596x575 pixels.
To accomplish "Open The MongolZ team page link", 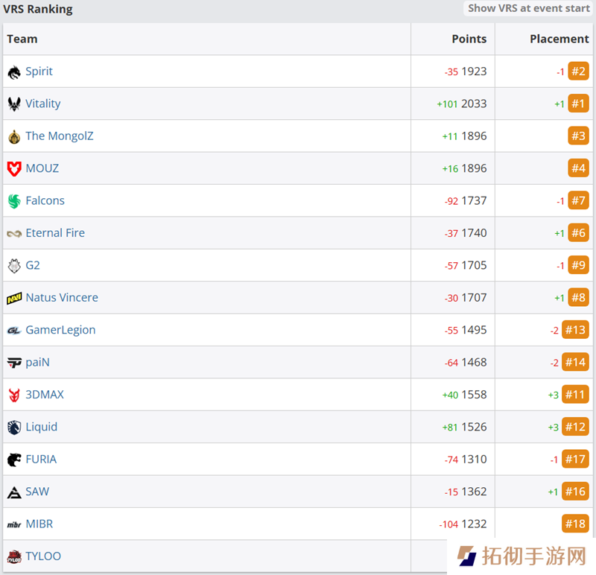I will click(x=60, y=136).
